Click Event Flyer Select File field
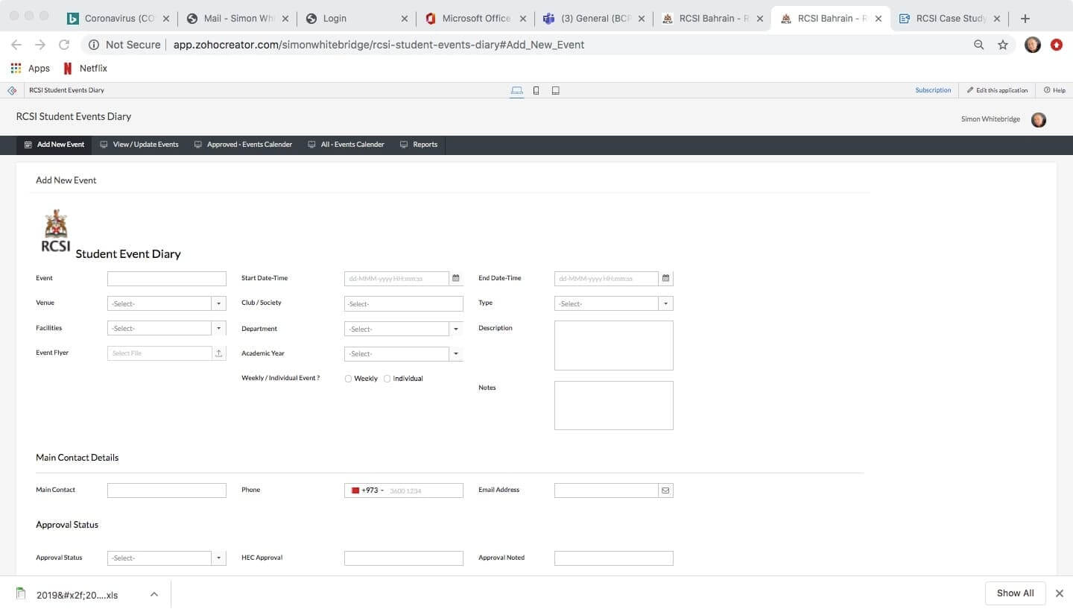The image size is (1073, 612). click(x=160, y=353)
